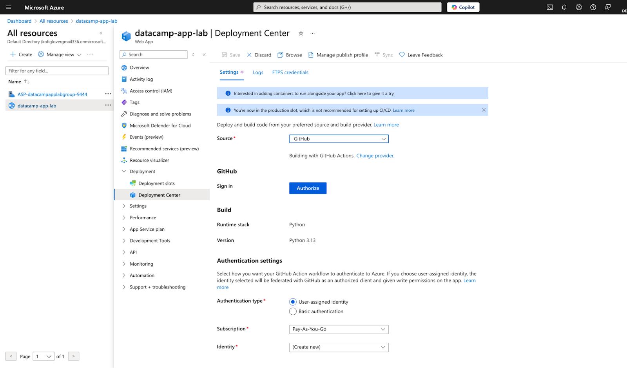Open Subscription dropdown Pay-As-You-Go
Screen dimensions: 627x368
coord(339,329)
